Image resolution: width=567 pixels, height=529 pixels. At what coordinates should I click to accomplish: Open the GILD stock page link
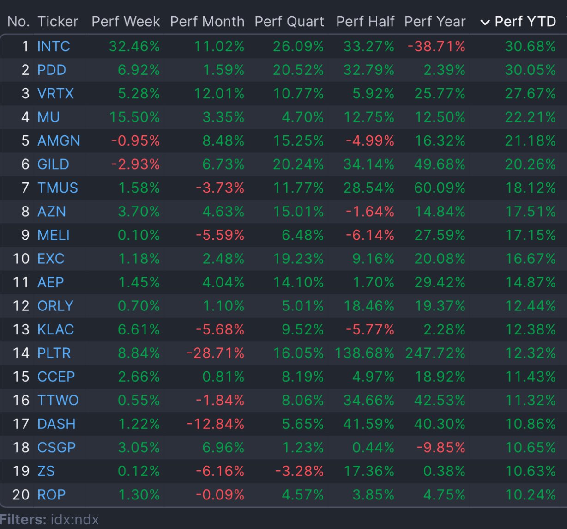coord(53,164)
